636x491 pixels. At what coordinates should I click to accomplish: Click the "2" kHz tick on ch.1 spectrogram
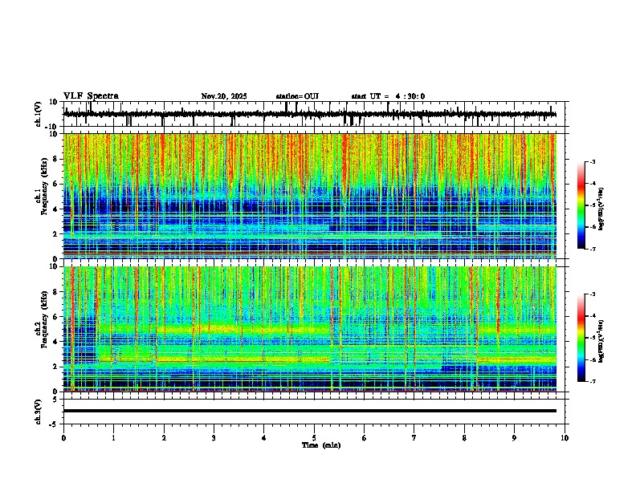tap(55, 233)
